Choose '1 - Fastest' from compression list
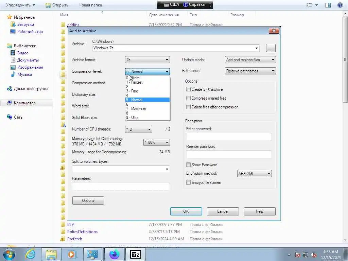Screen dimensions: 348x261 (x=147, y=82)
